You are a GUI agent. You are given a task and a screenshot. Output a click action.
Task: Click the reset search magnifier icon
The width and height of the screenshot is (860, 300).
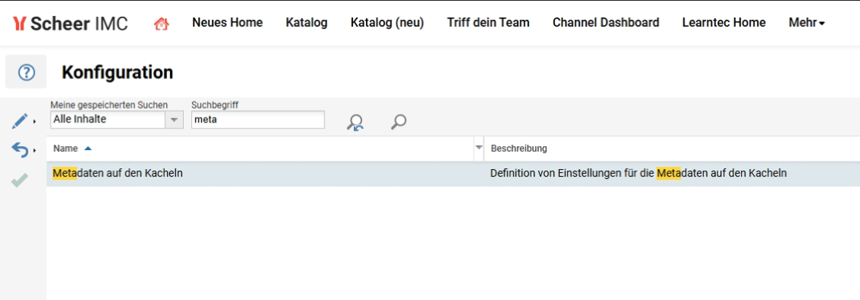click(x=355, y=122)
